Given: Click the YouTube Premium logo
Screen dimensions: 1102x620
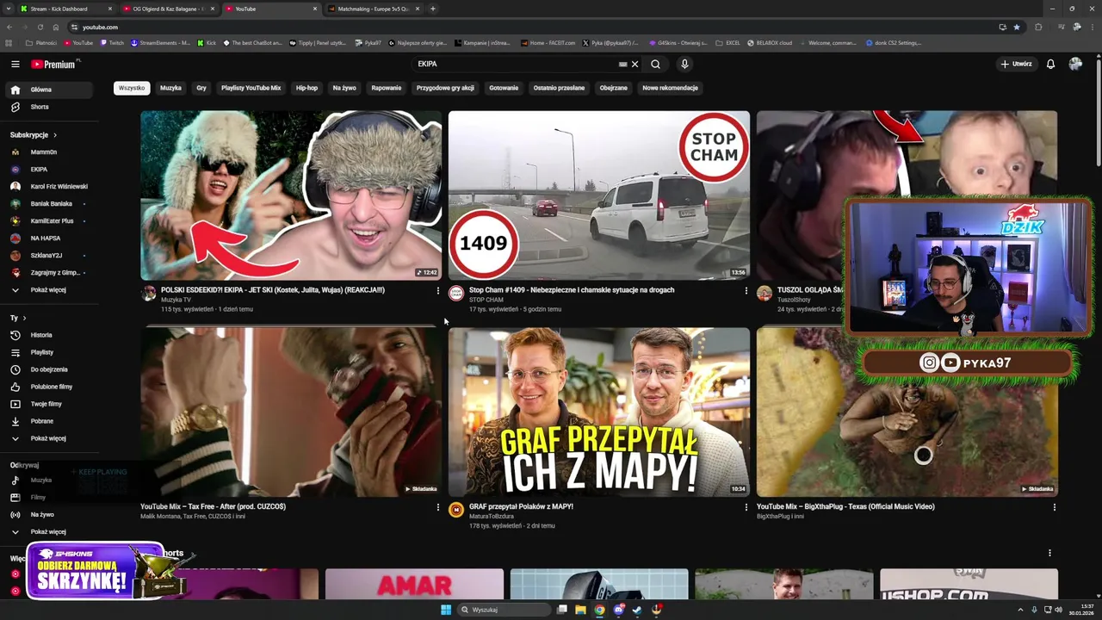Looking at the screenshot, I should point(55,64).
